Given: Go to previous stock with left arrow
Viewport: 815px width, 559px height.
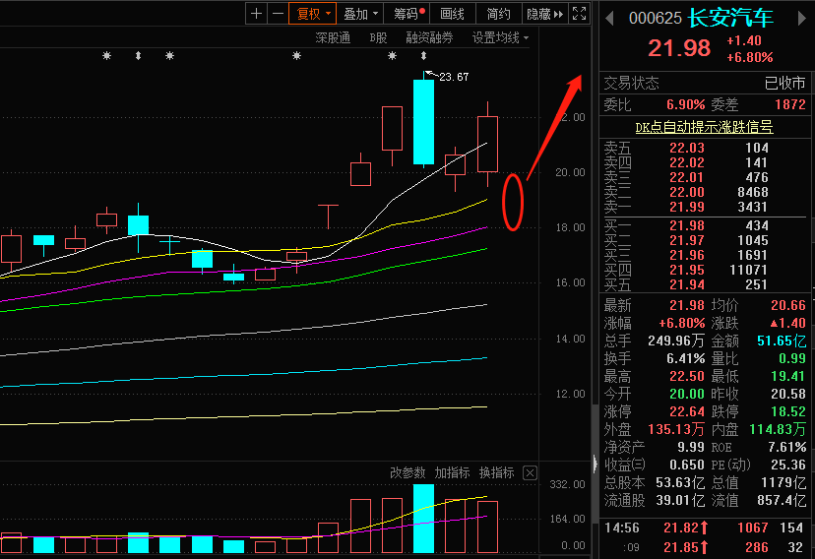Looking at the screenshot, I should point(609,19).
